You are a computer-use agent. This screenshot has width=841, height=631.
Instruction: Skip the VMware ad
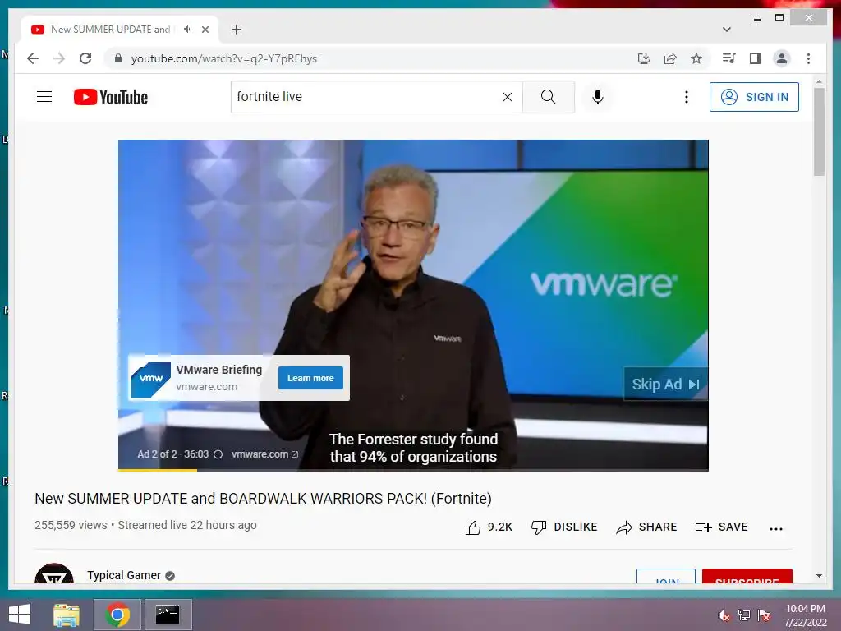665,385
